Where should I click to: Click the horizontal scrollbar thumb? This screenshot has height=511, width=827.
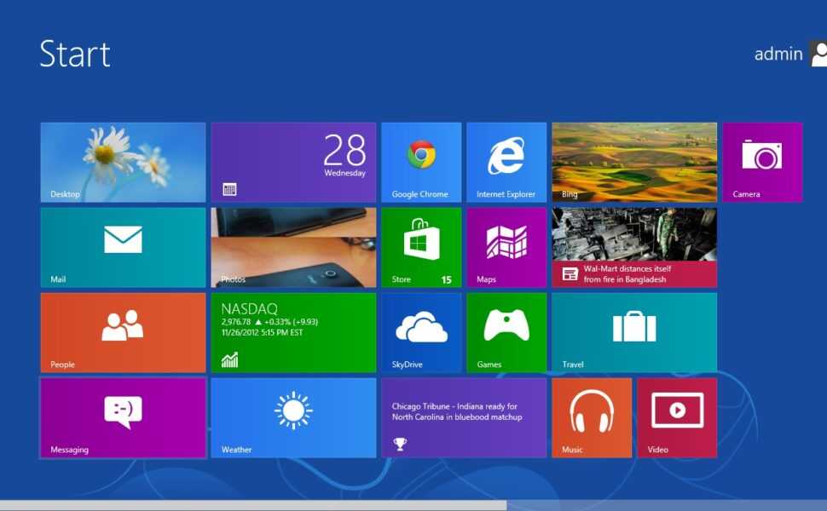click(x=253, y=506)
